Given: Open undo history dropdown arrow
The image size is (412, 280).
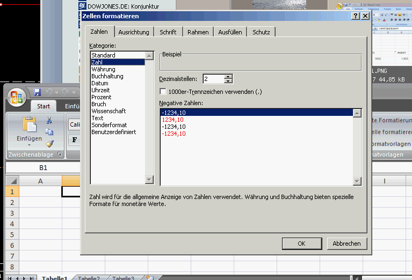Looking at the screenshot, I should point(56,92).
